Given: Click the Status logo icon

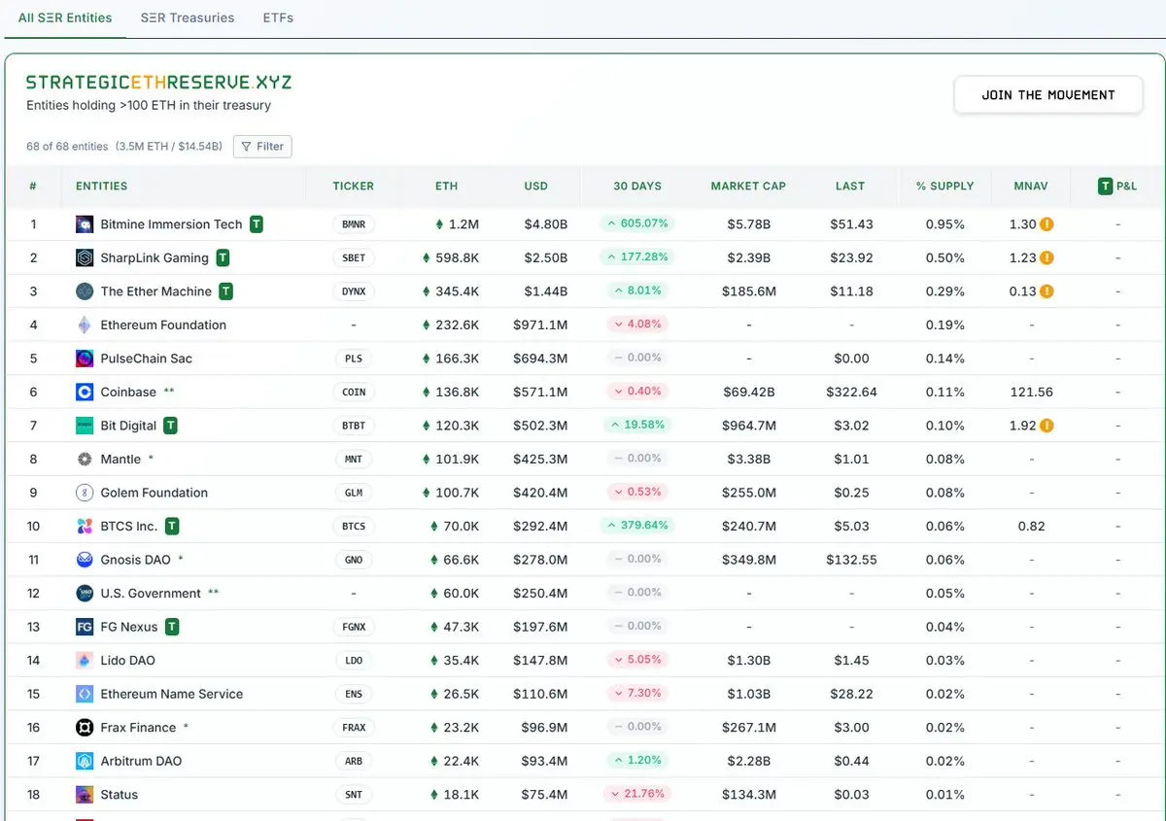Looking at the screenshot, I should [x=85, y=795].
